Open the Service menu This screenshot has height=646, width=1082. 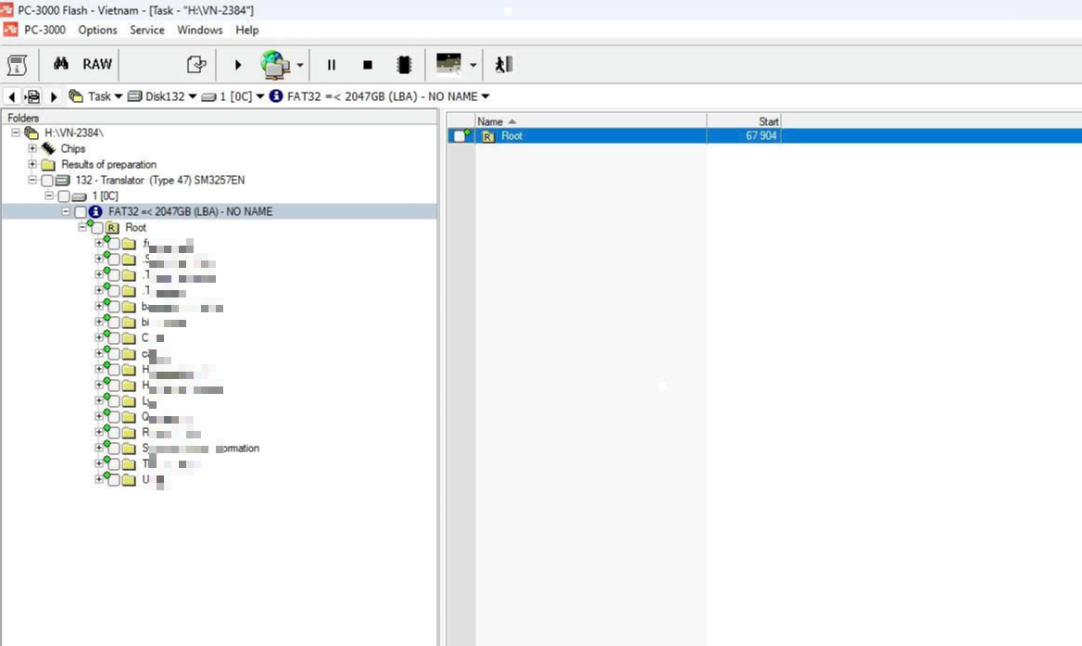[x=147, y=30]
